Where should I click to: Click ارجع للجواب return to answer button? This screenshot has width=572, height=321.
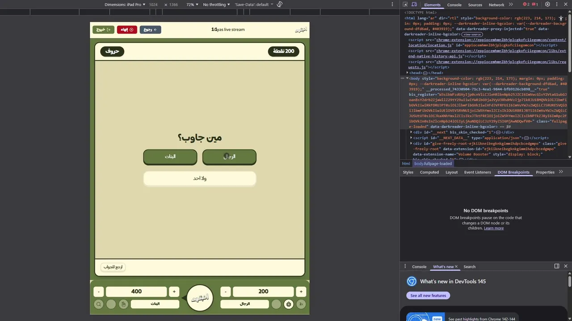(x=113, y=267)
